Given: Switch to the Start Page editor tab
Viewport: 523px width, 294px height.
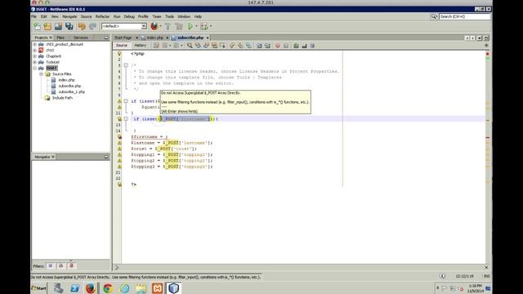Looking at the screenshot, I should 123,38.
